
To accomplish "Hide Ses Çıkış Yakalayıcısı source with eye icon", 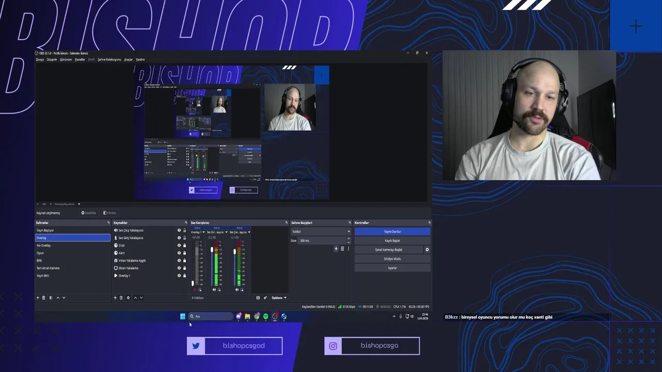I will coord(179,230).
